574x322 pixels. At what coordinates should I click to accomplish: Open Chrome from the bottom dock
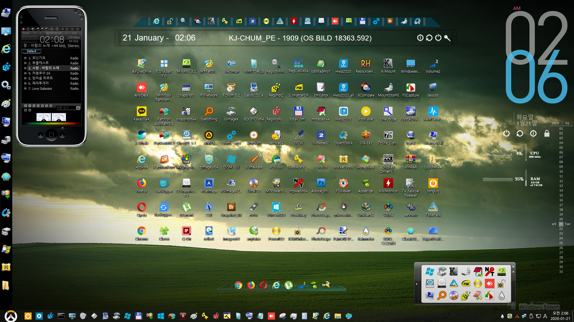(x=238, y=285)
